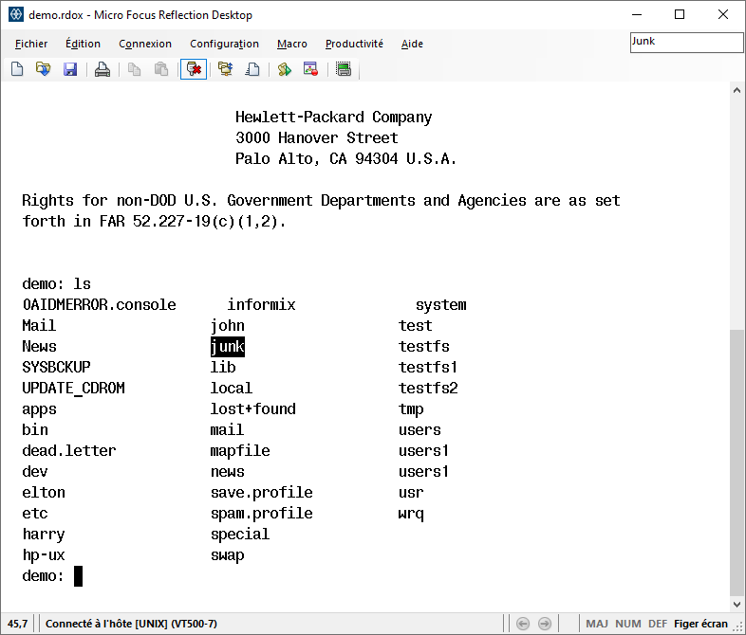Viewport: 746px width, 635px height.
Task: Click the wrq entry
Action: click(411, 515)
